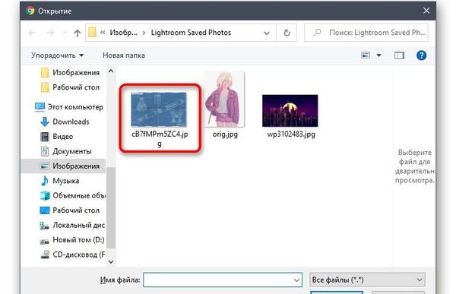Open the view options dropdown arrow
456x294 pixels.
coord(379,55)
